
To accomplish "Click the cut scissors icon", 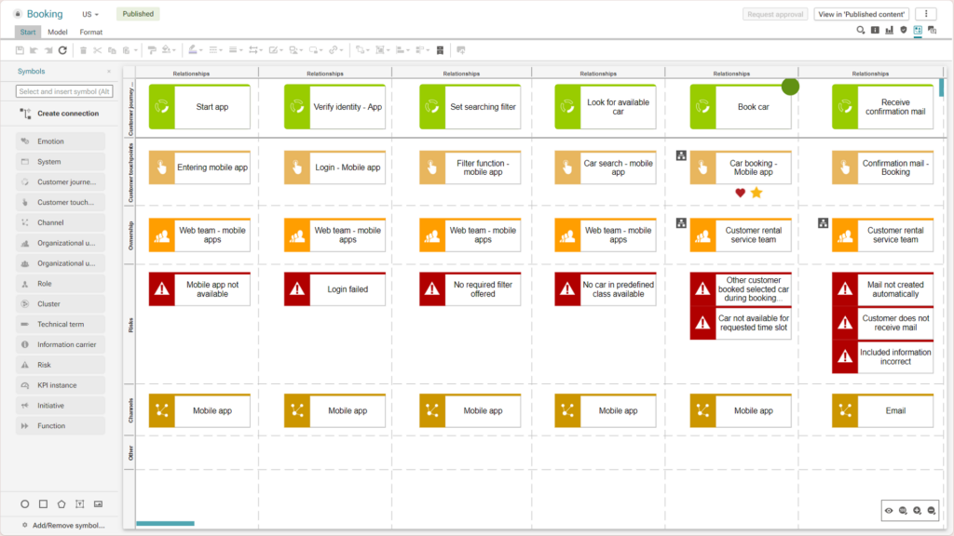I will pos(97,50).
